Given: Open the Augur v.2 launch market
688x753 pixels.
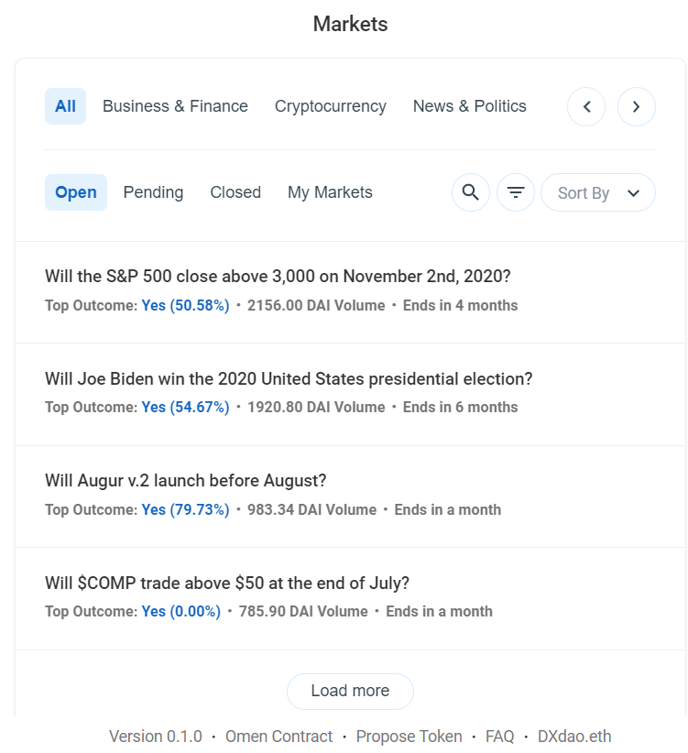Looking at the screenshot, I should coord(185,481).
